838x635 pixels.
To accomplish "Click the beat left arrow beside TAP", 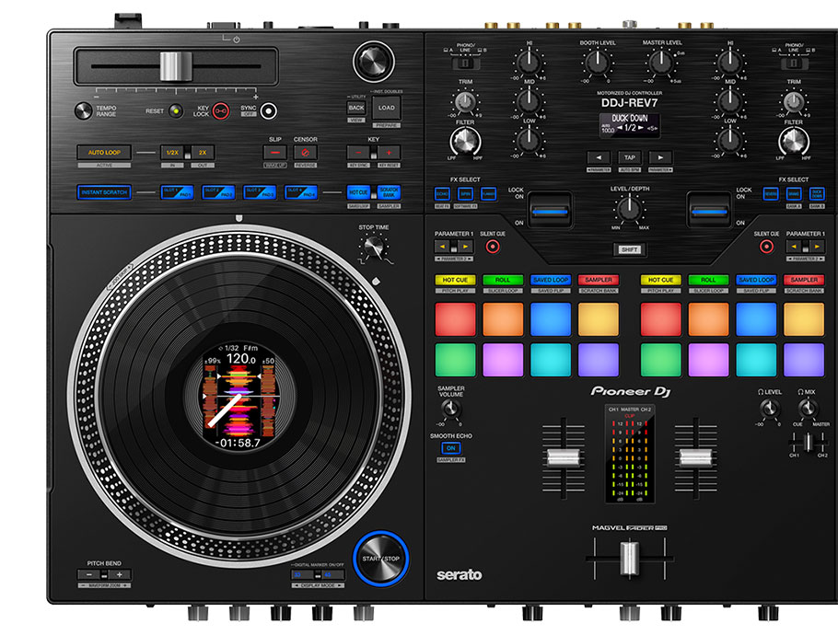I will click(x=599, y=157).
